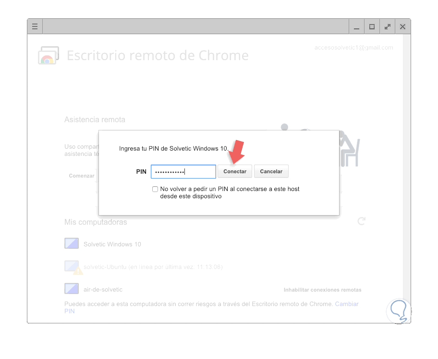438x359 pixels.
Task: Click the PIN label beside the field
Action: [x=141, y=171]
